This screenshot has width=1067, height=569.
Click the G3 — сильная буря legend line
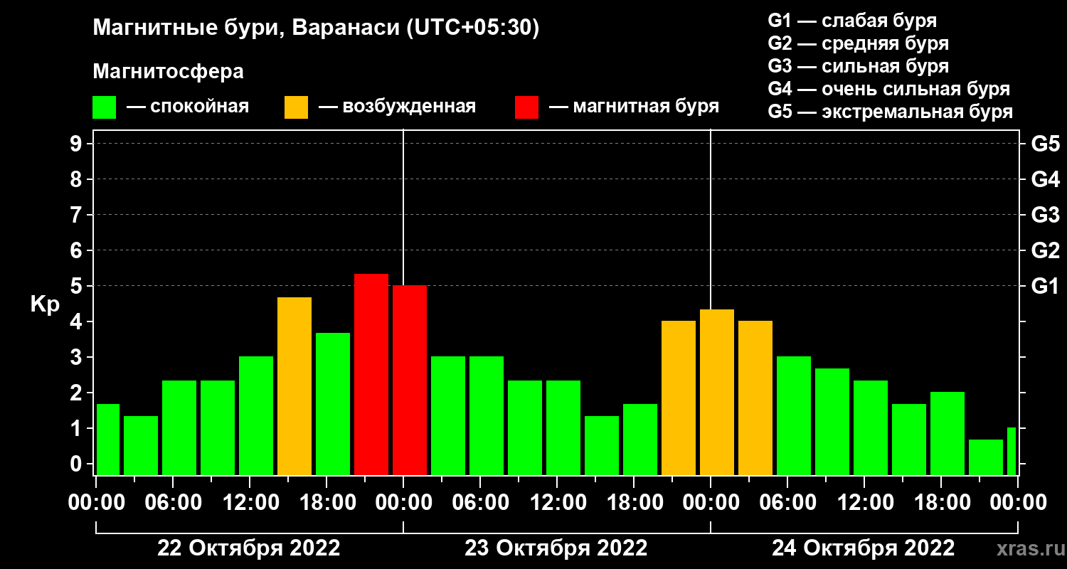pos(859,66)
